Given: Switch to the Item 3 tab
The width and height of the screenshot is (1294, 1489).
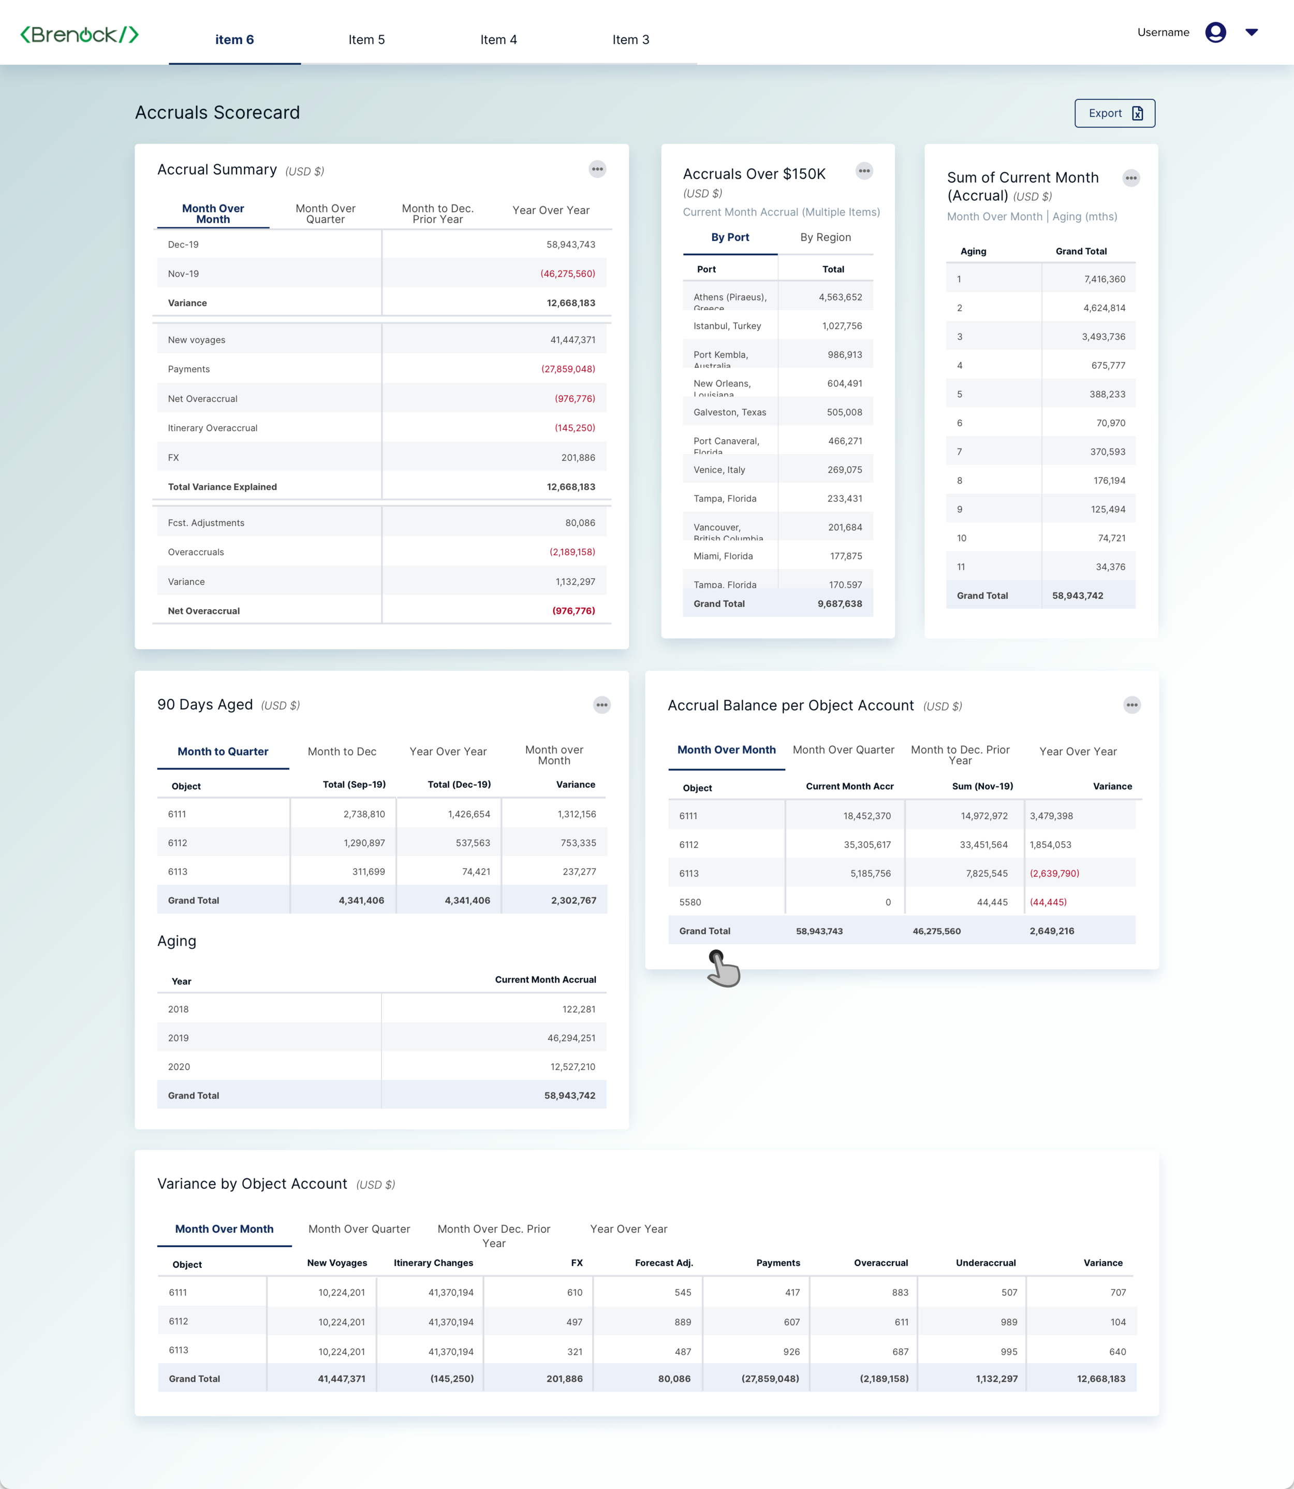Looking at the screenshot, I should (x=631, y=40).
